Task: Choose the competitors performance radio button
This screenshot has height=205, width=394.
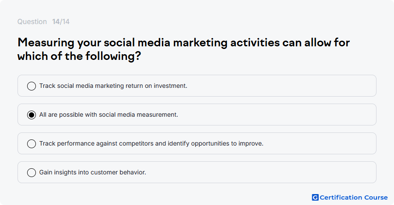Action: tap(32, 143)
